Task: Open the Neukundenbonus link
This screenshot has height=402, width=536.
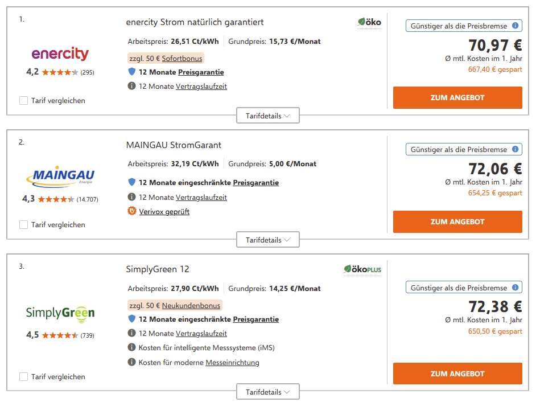Action: tap(191, 306)
